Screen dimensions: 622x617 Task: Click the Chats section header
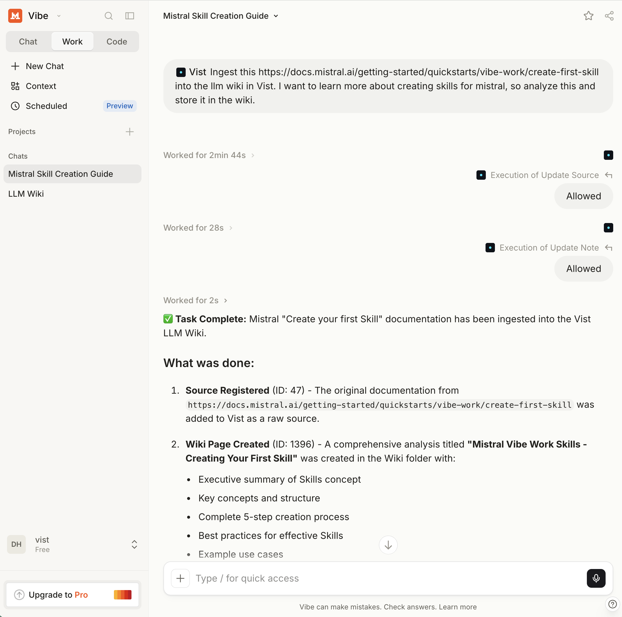point(18,156)
